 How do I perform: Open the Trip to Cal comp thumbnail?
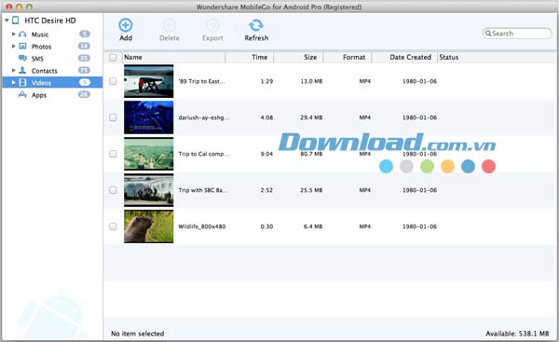click(149, 154)
